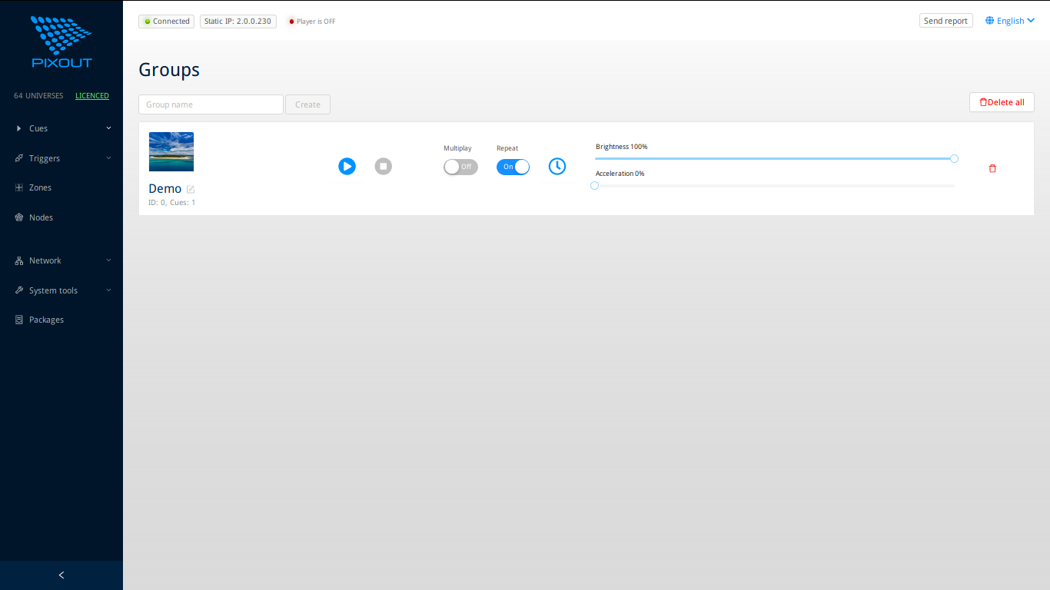Open the English language dropdown
The height and width of the screenshot is (590, 1050).
(x=1010, y=21)
